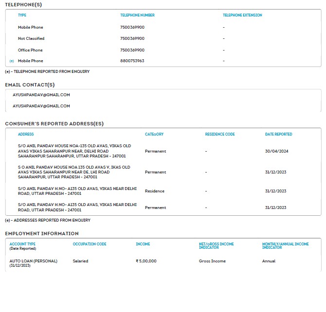Click the Residence category address row

coord(155,191)
